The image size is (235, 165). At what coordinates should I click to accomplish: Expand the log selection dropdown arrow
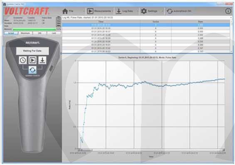[231, 18]
